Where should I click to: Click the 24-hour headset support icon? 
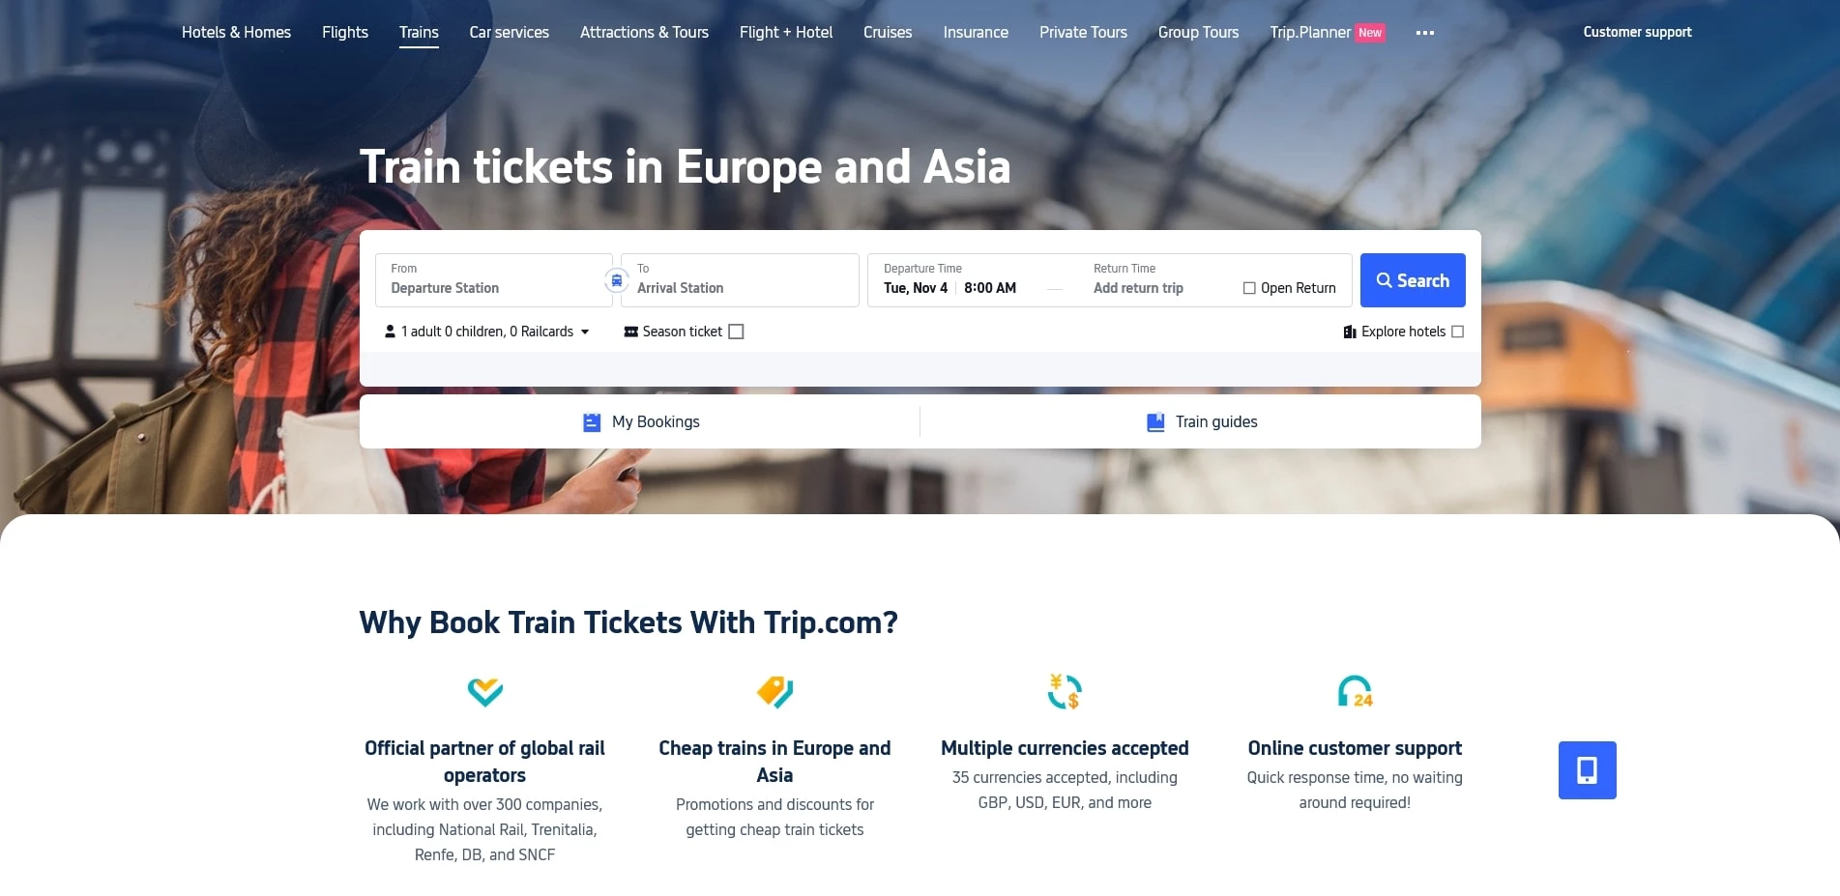[1355, 690]
